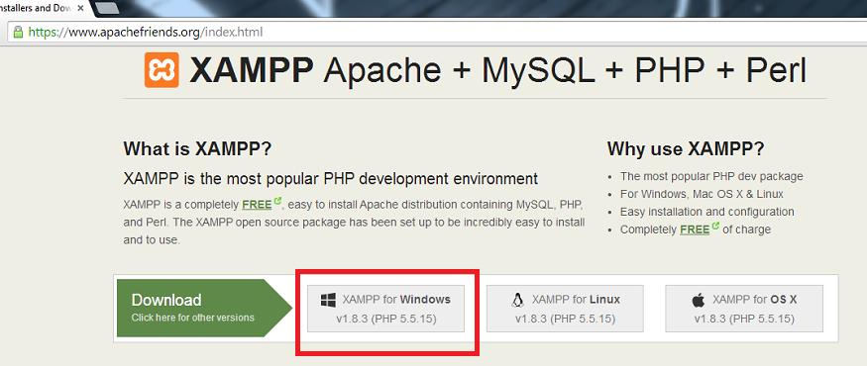Click the green padlock security icon

pos(18,32)
